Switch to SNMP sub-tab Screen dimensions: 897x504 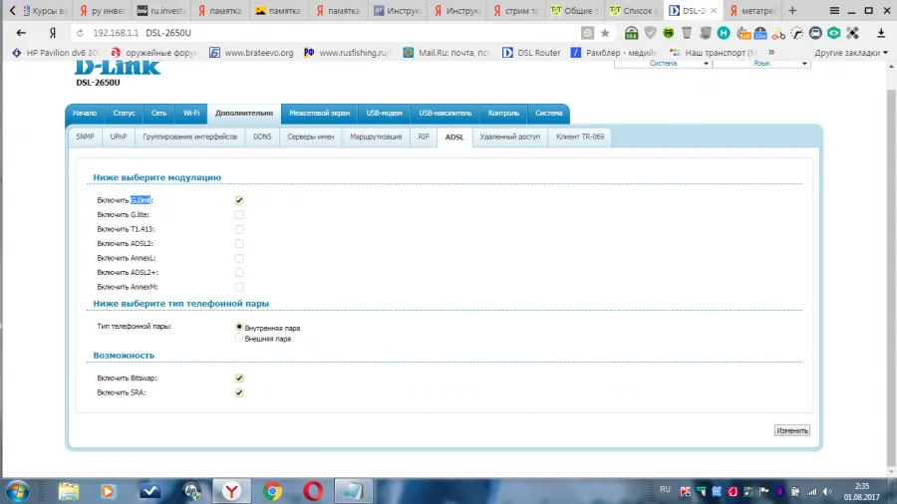[x=86, y=137]
